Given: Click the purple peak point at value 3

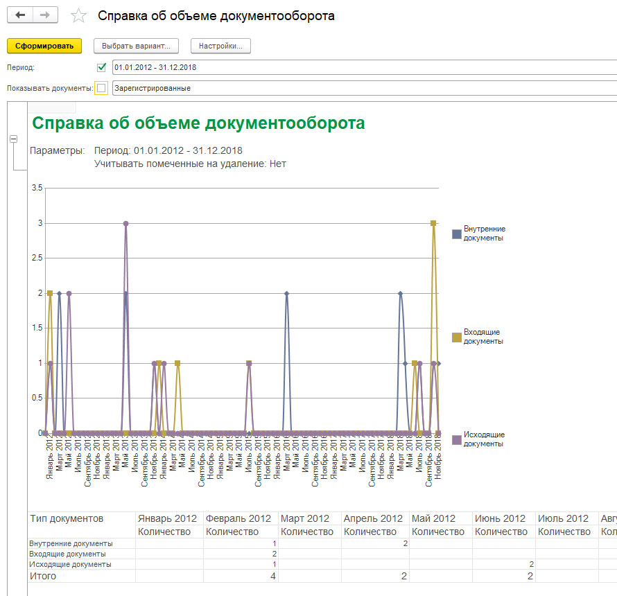Looking at the screenshot, I should coord(125,223).
